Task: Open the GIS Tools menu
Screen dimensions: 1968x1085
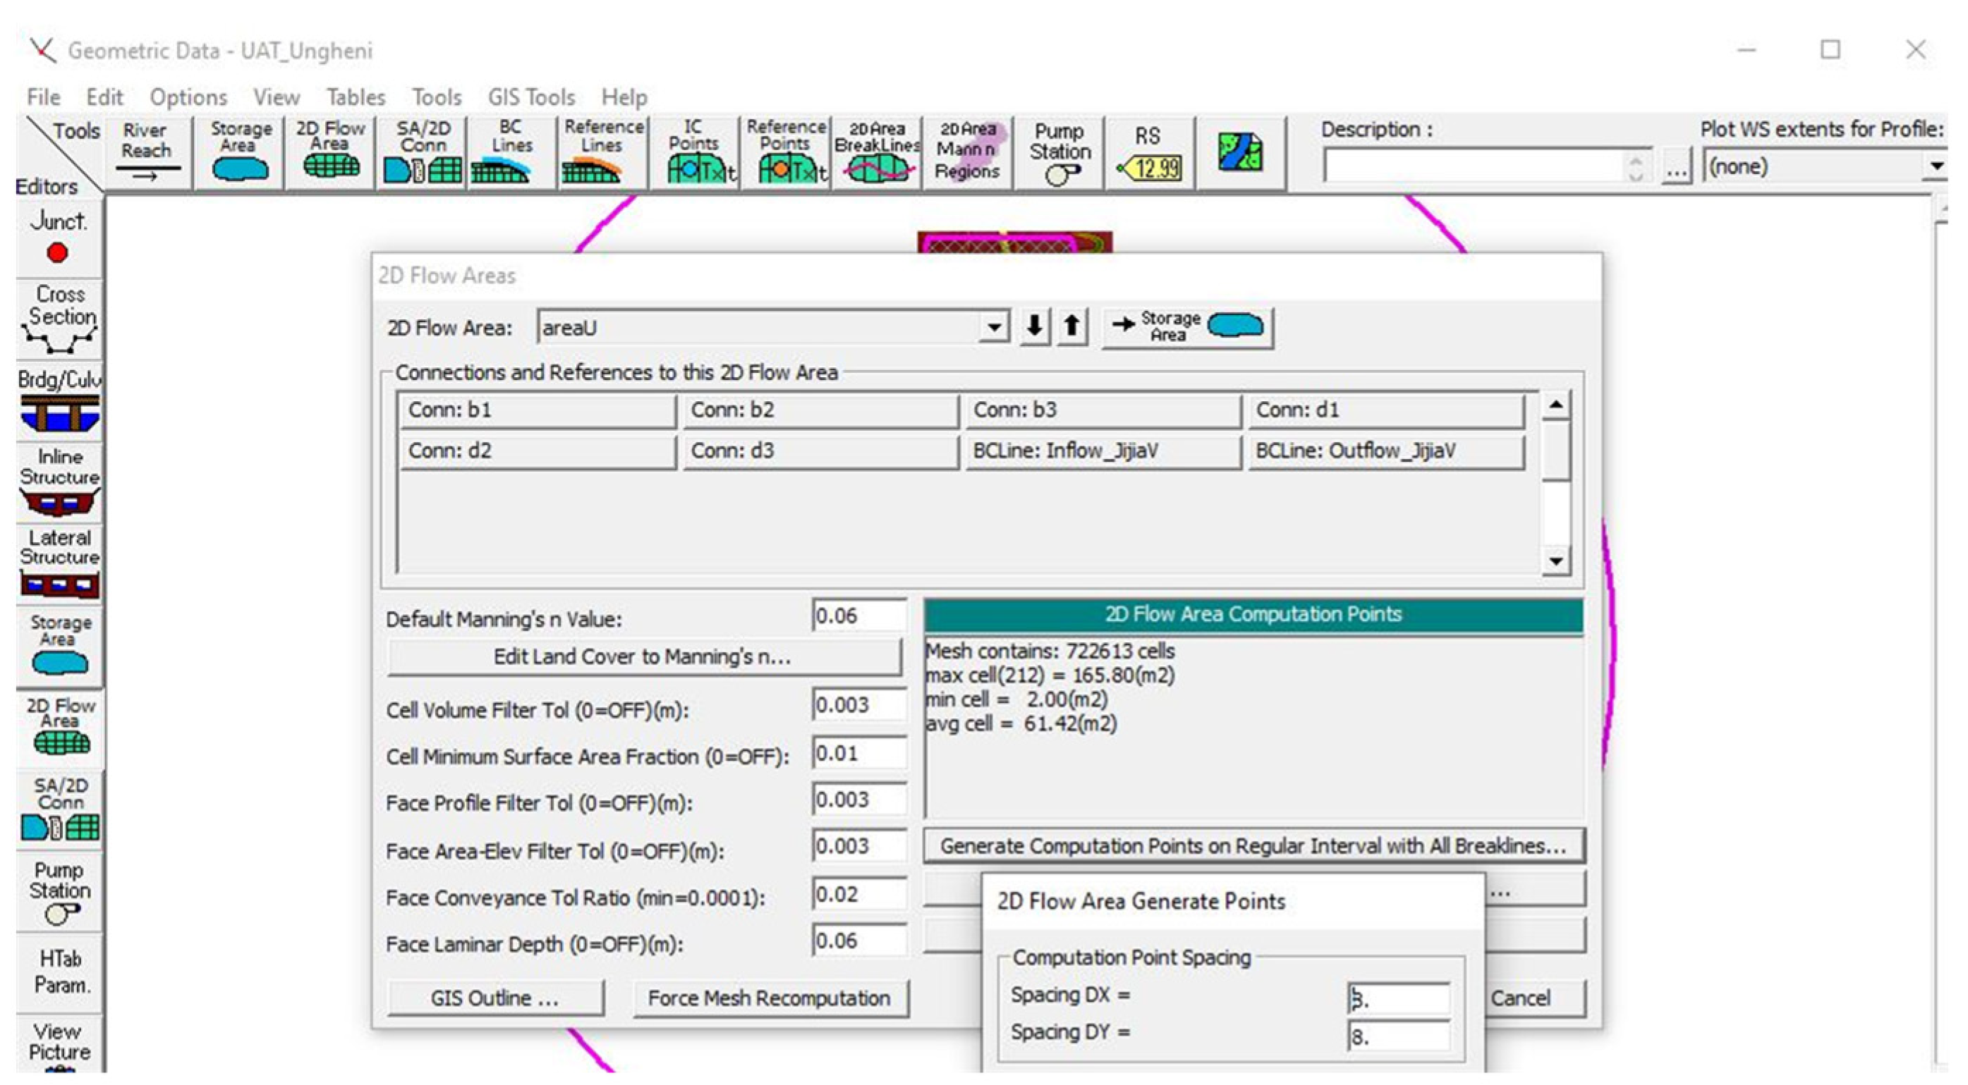Action: [x=531, y=97]
